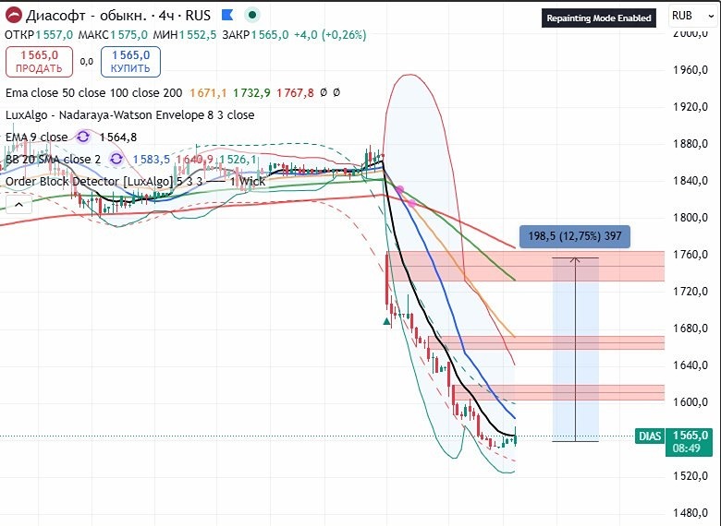The height and width of the screenshot is (526, 721).
Task: Click the 1760,0 price axis label
Action: tap(690, 255)
